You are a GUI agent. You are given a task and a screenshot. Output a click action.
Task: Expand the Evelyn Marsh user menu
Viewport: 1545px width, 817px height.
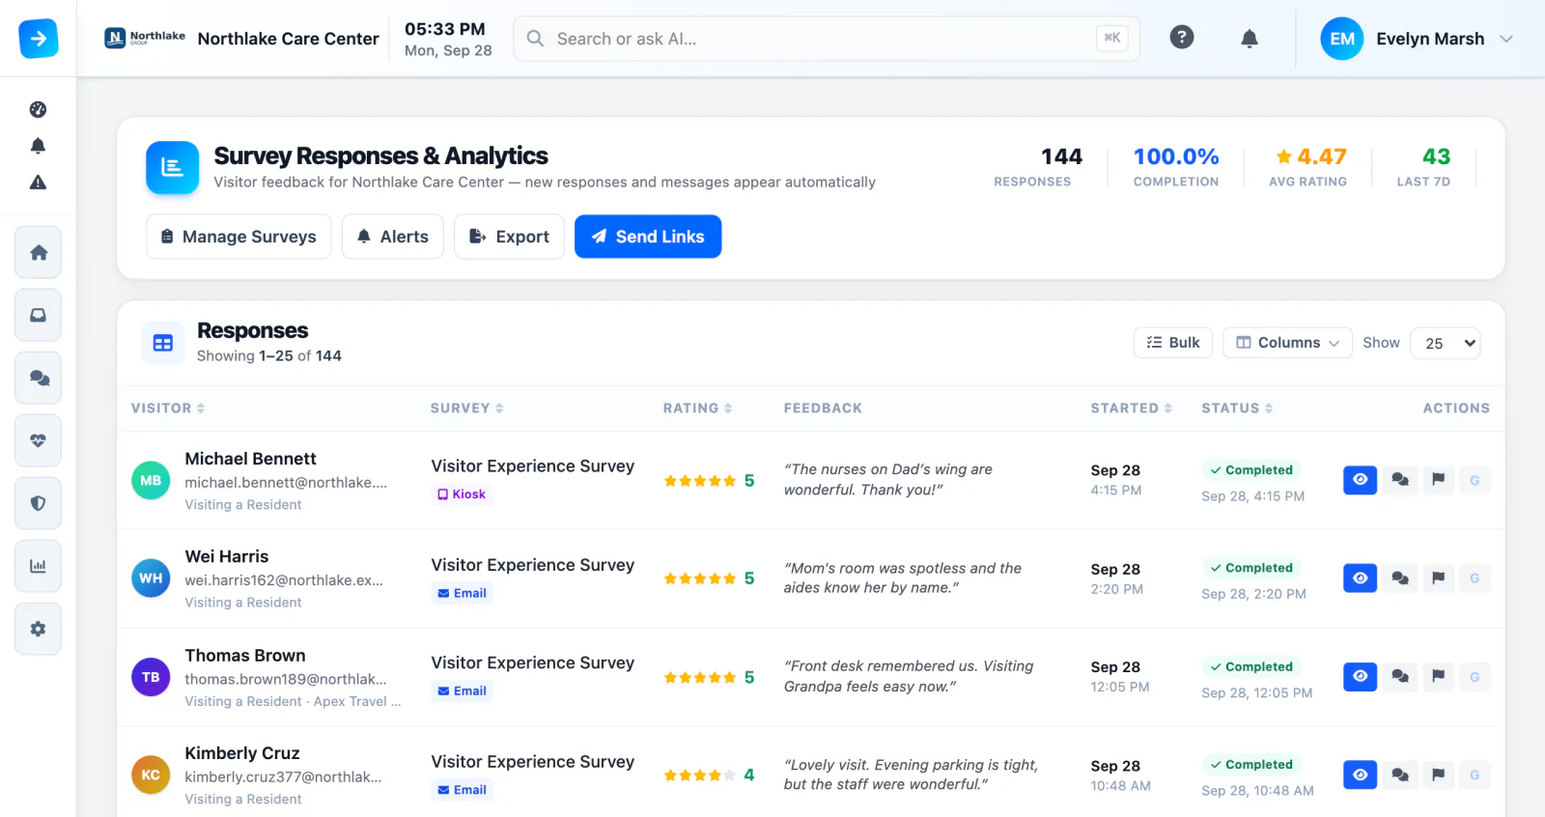(1417, 39)
